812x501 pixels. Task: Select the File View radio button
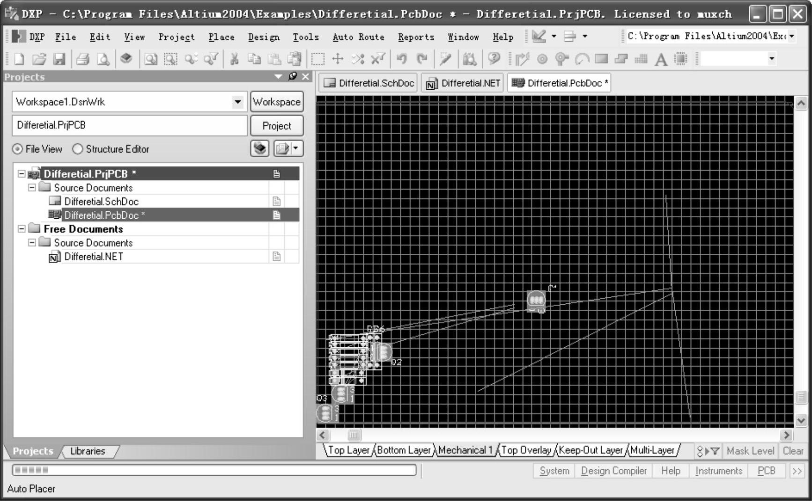17,149
